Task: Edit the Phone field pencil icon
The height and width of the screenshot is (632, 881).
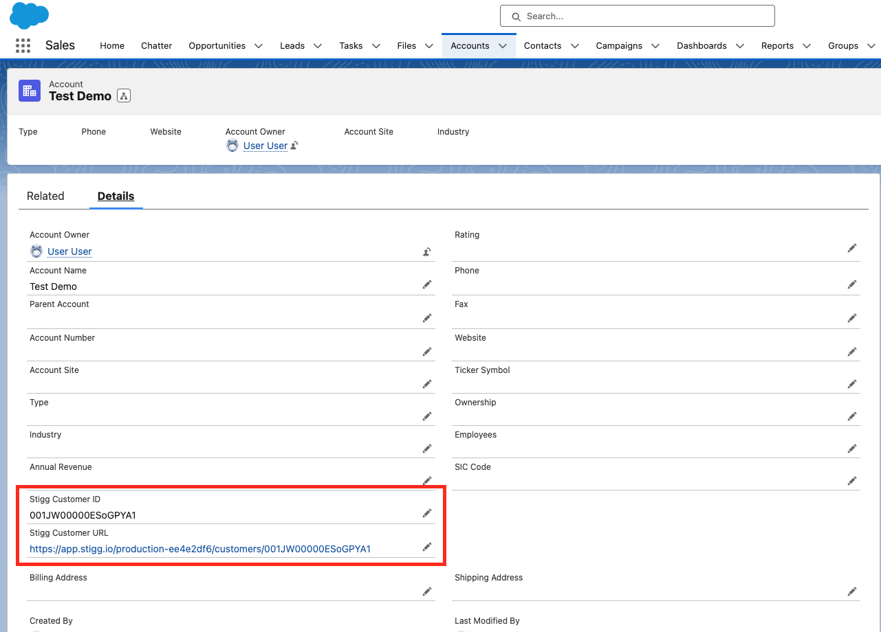Action: coord(852,284)
